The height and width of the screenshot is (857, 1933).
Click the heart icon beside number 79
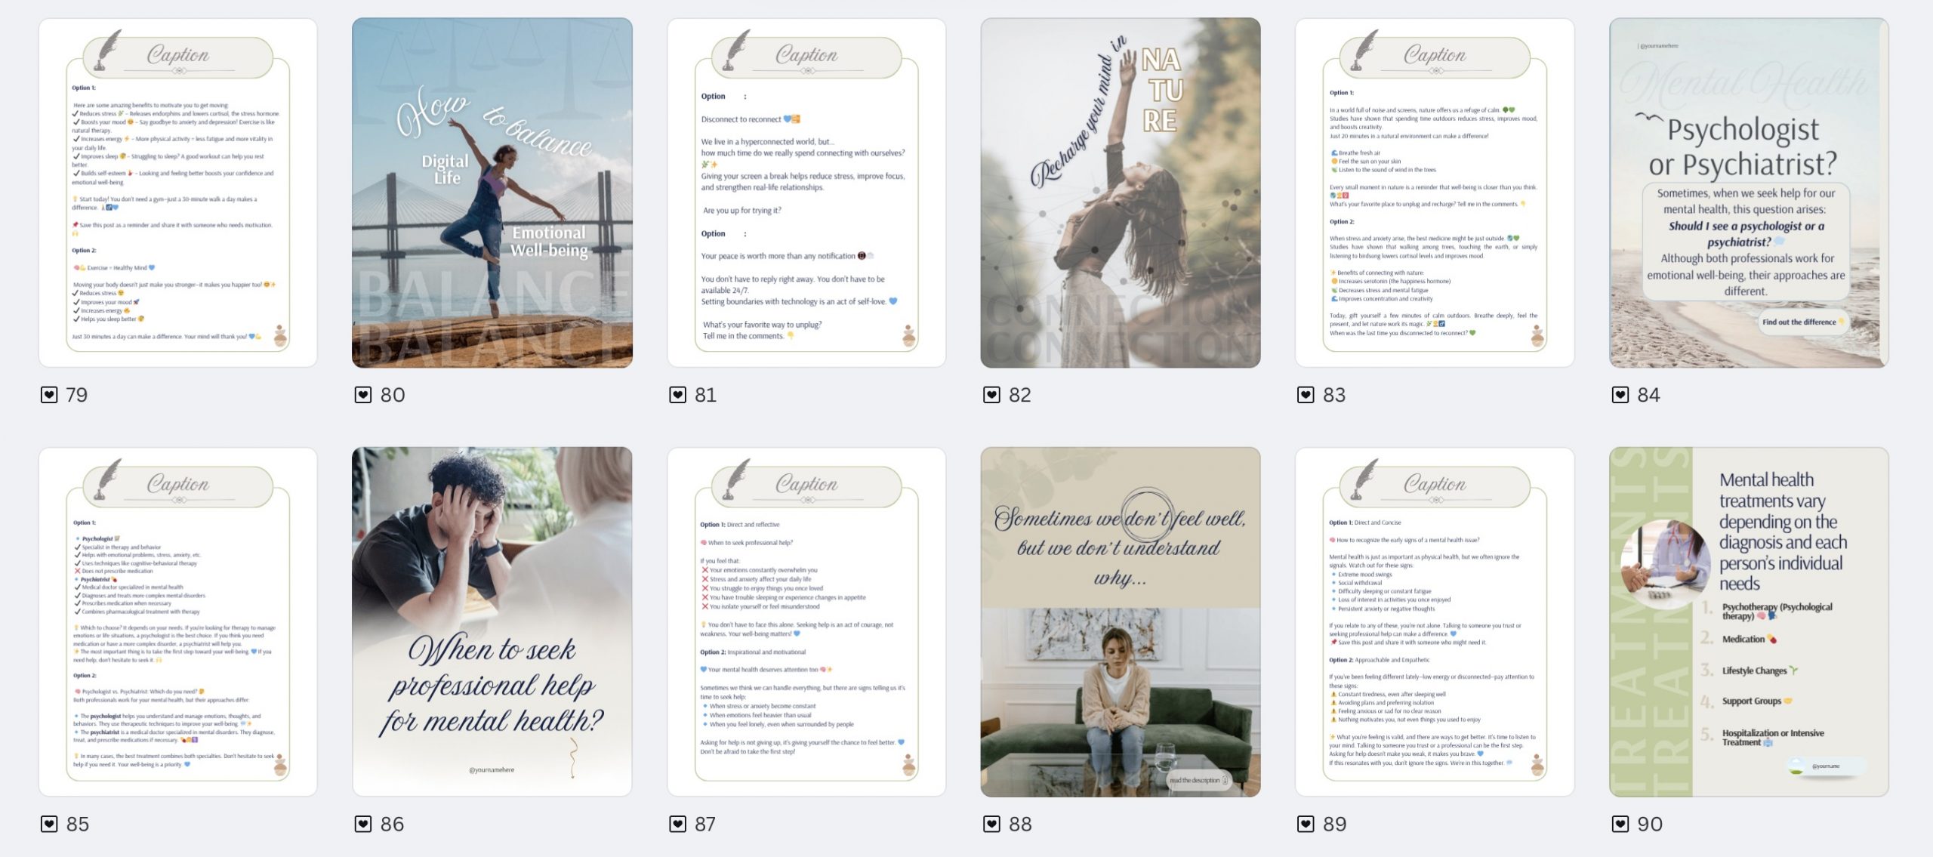(x=49, y=395)
